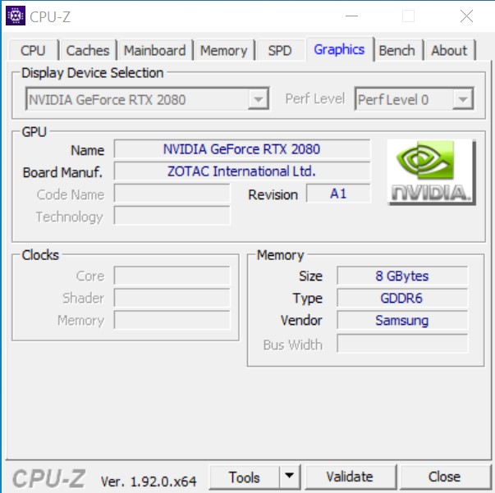The width and height of the screenshot is (495, 493).
Task: Click the Samsung vendor value
Action: pos(402,320)
